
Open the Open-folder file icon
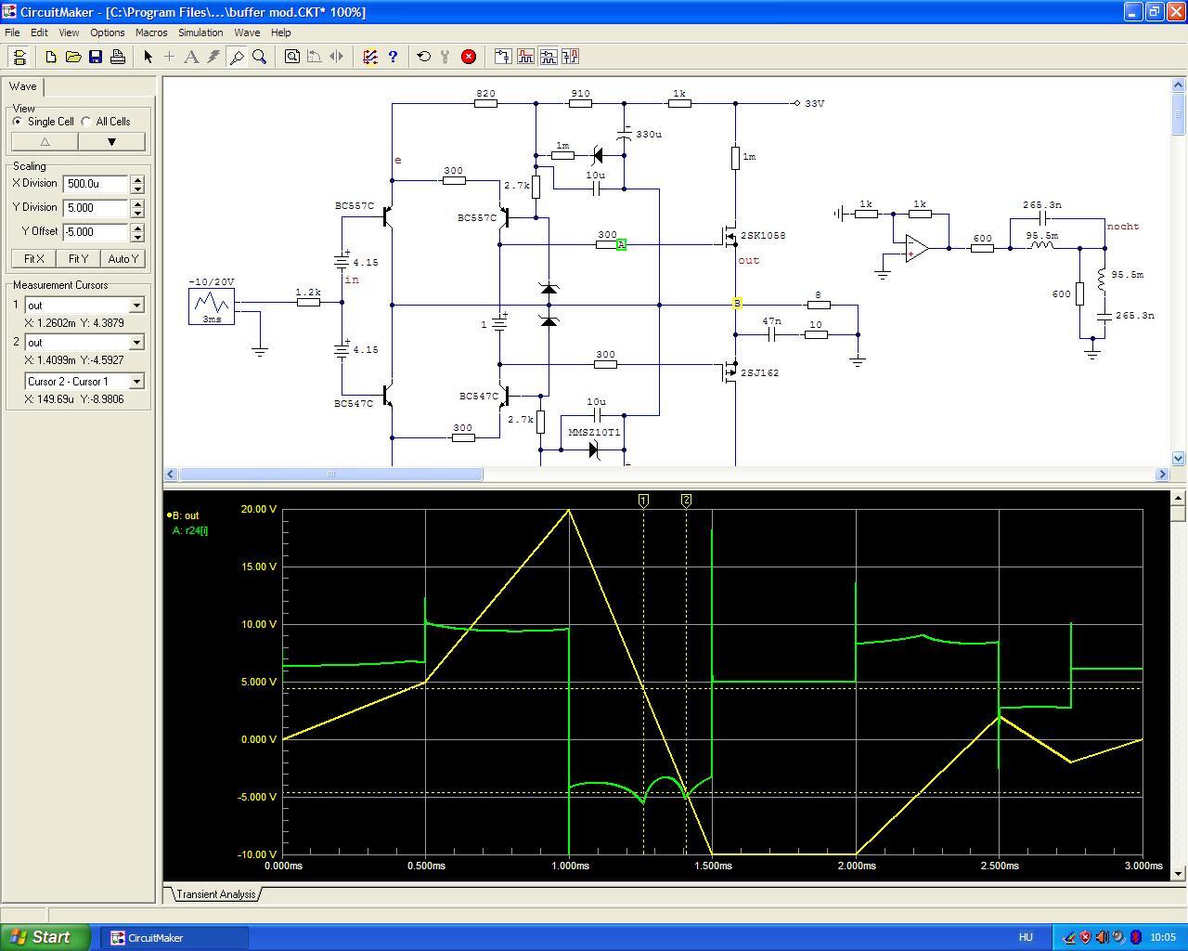pyautogui.click(x=73, y=57)
